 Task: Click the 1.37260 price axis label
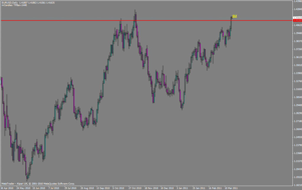pos(298,49)
